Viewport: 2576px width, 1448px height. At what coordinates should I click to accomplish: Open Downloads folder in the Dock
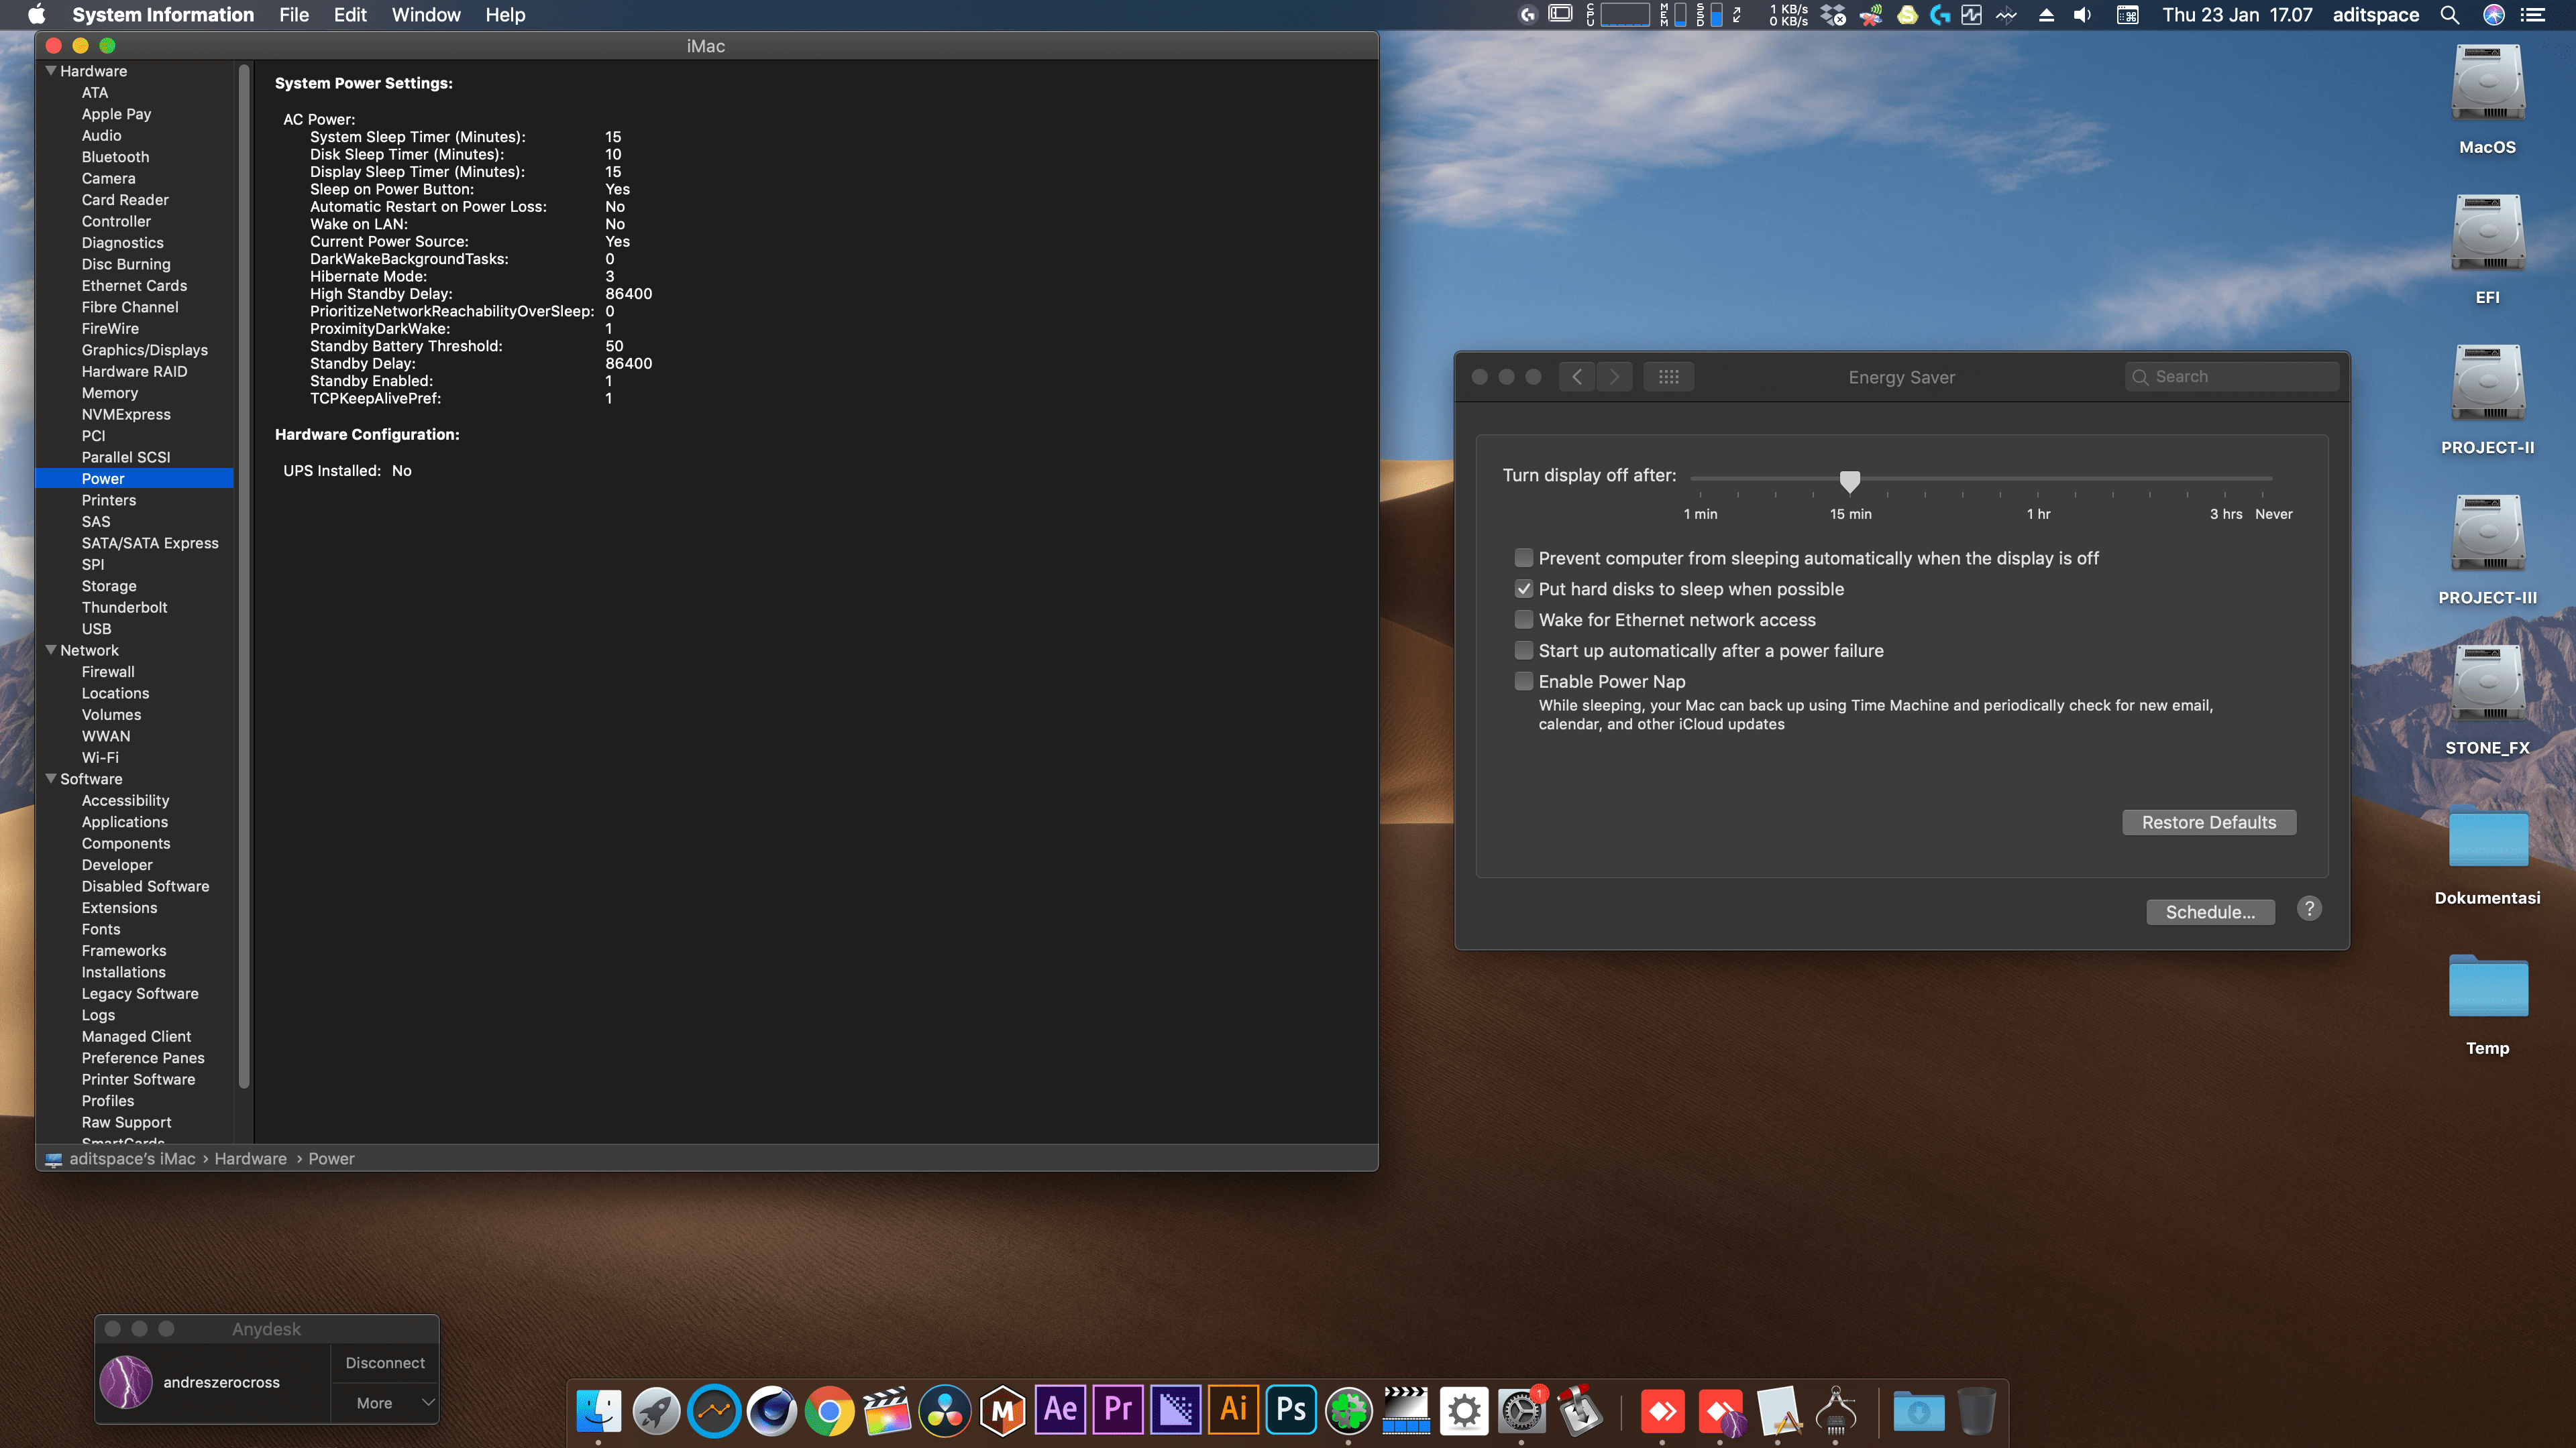(x=1919, y=1411)
